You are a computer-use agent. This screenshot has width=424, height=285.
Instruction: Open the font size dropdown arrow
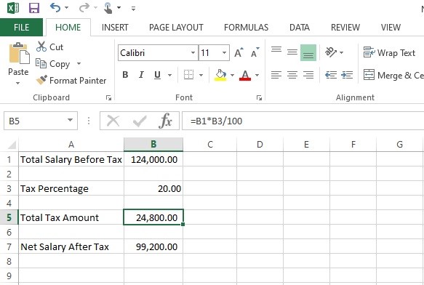(224, 53)
